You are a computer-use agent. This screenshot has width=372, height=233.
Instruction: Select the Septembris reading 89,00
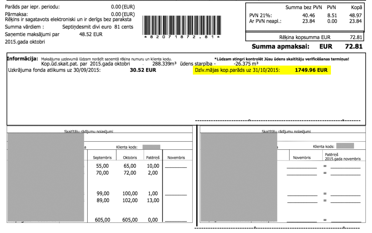(x=103, y=201)
